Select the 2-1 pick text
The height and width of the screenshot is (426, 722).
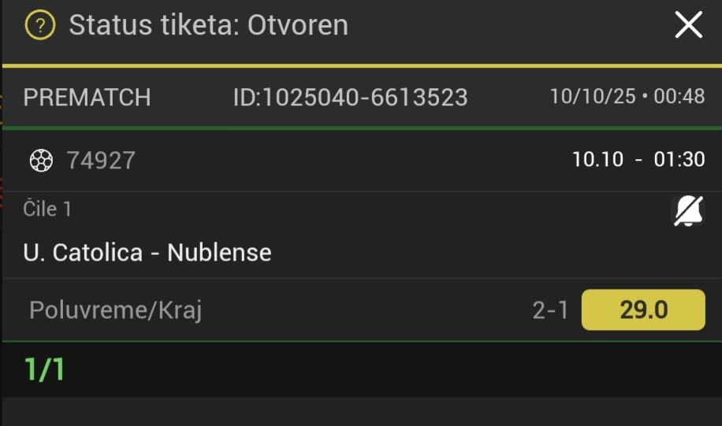(550, 310)
